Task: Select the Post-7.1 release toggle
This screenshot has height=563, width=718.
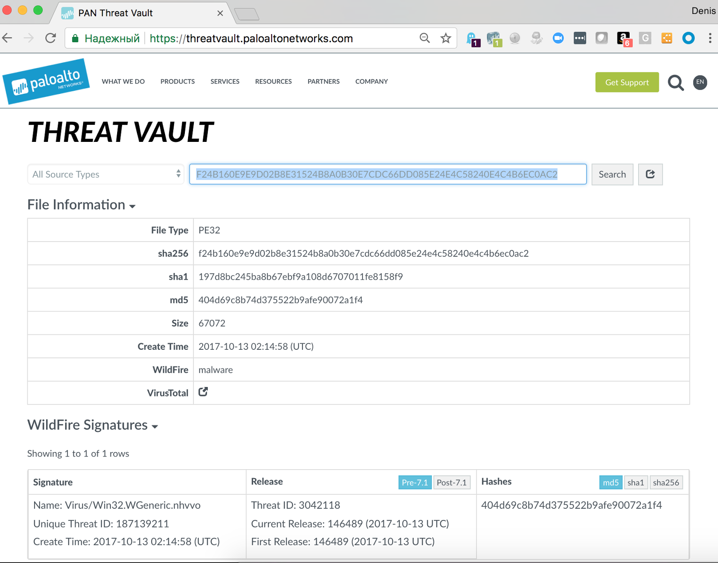Action: pos(451,482)
